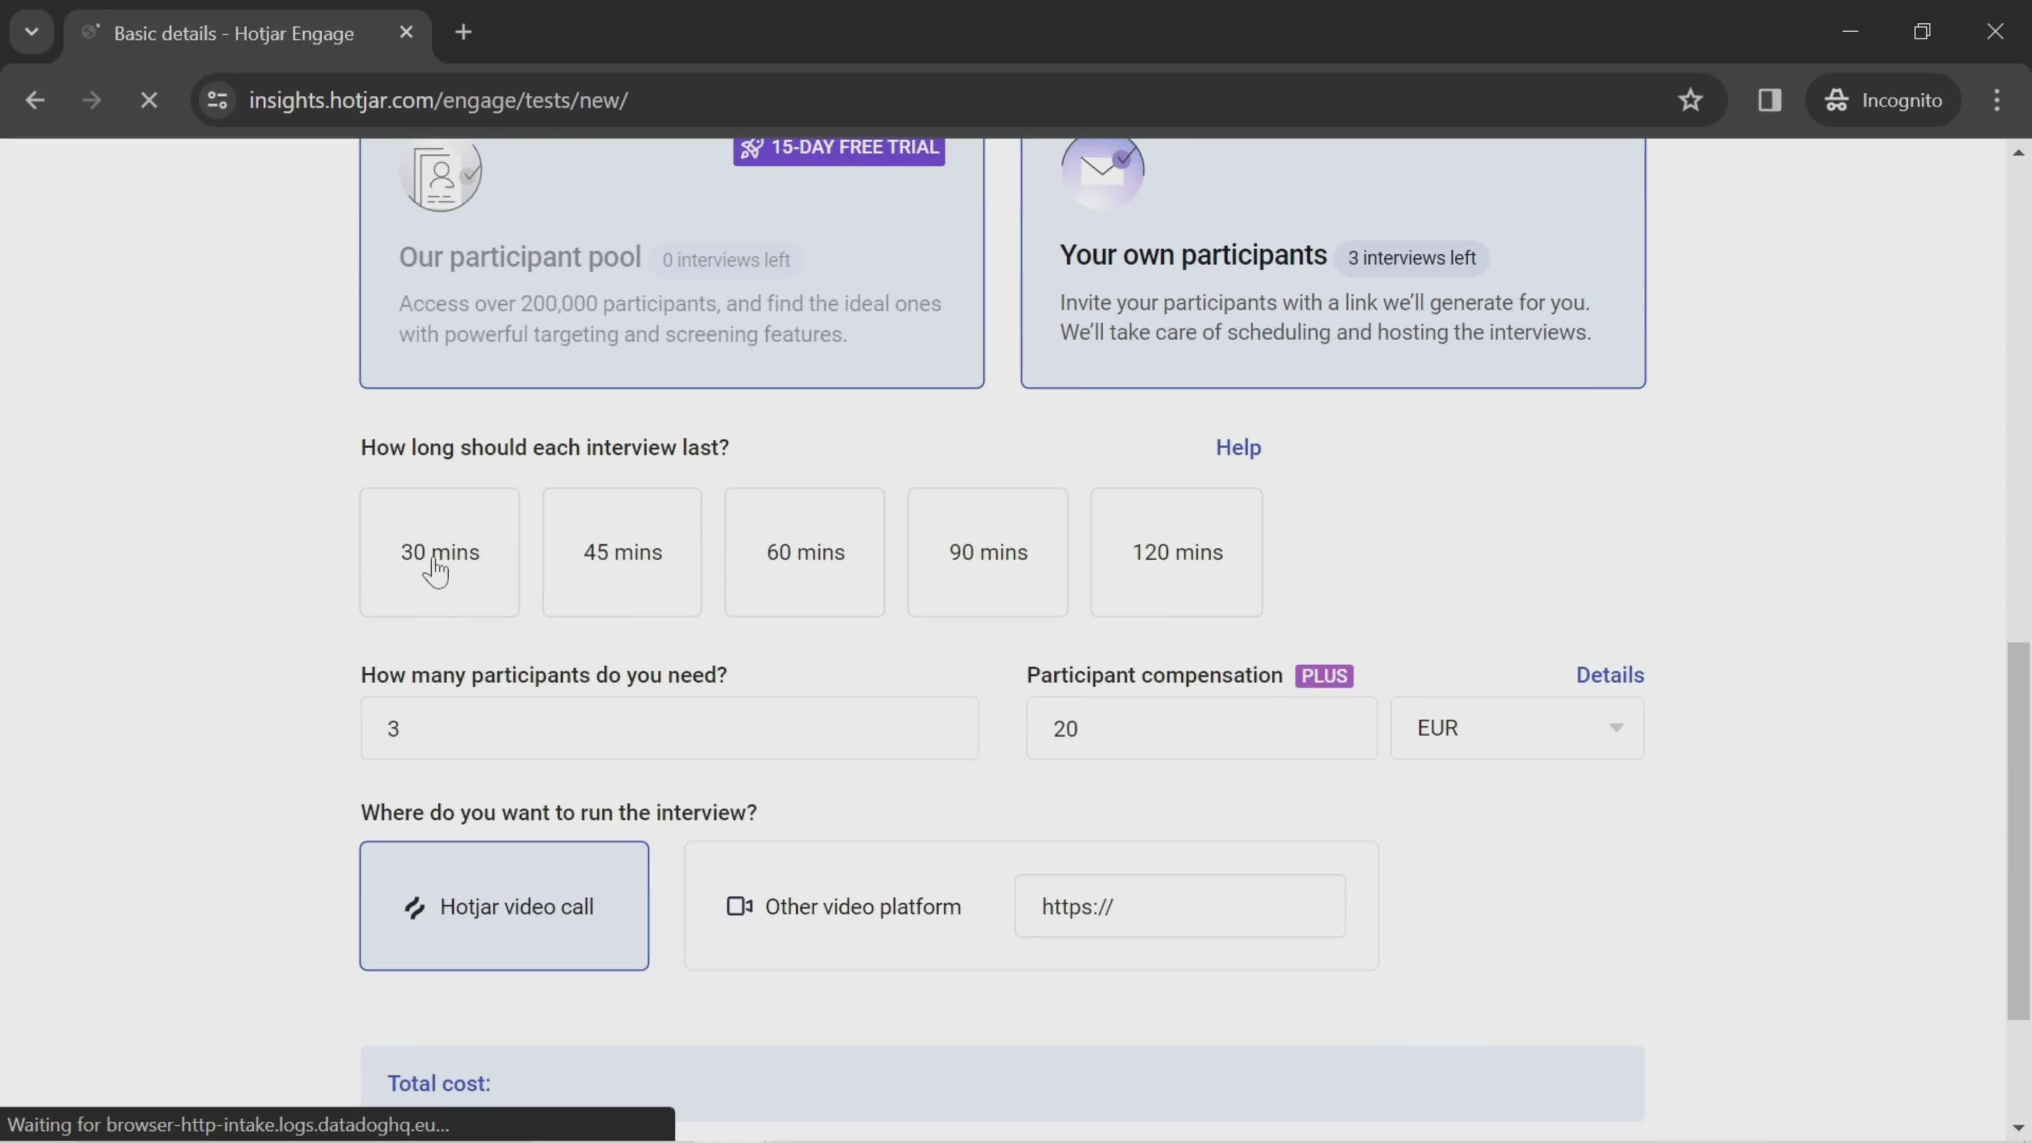This screenshot has height=1143, width=2032.
Task: Click the bookmark/star icon in address bar
Action: tap(1690, 98)
